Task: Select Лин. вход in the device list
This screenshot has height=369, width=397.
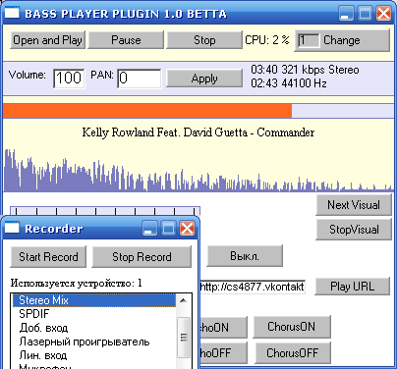Action: pyautogui.click(x=94, y=355)
